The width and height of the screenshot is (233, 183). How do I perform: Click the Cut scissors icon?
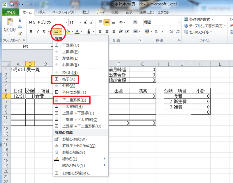(x=20, y=20)
